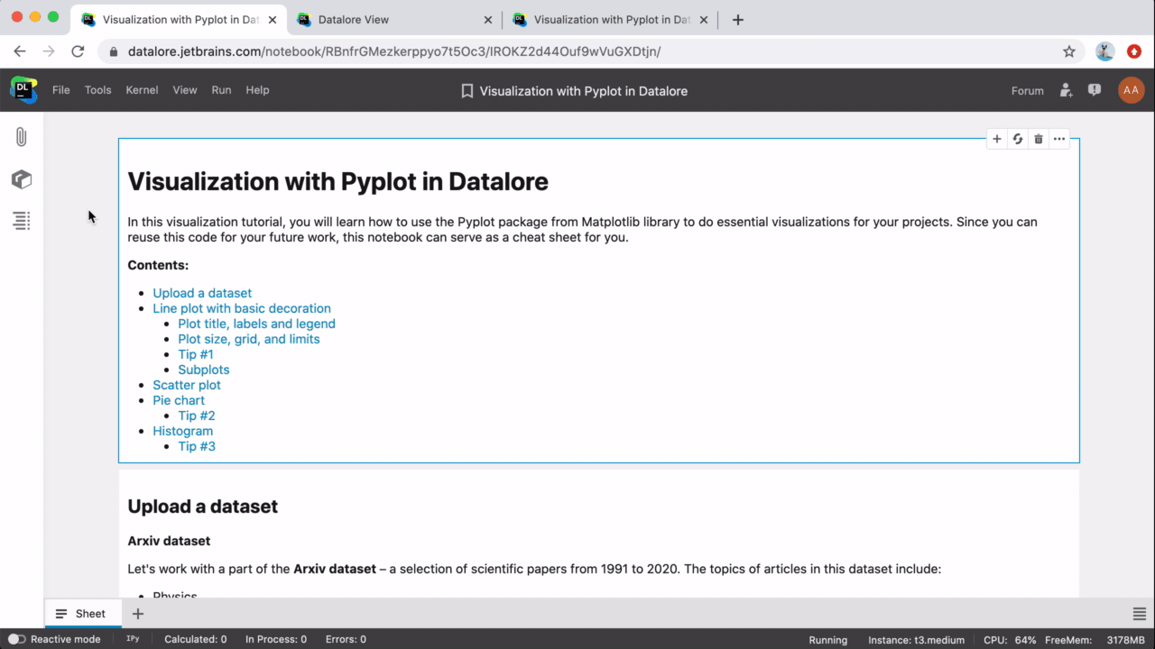Open the View menu
The width and height of the screenshot is (1155, 649).
(185, 90)
